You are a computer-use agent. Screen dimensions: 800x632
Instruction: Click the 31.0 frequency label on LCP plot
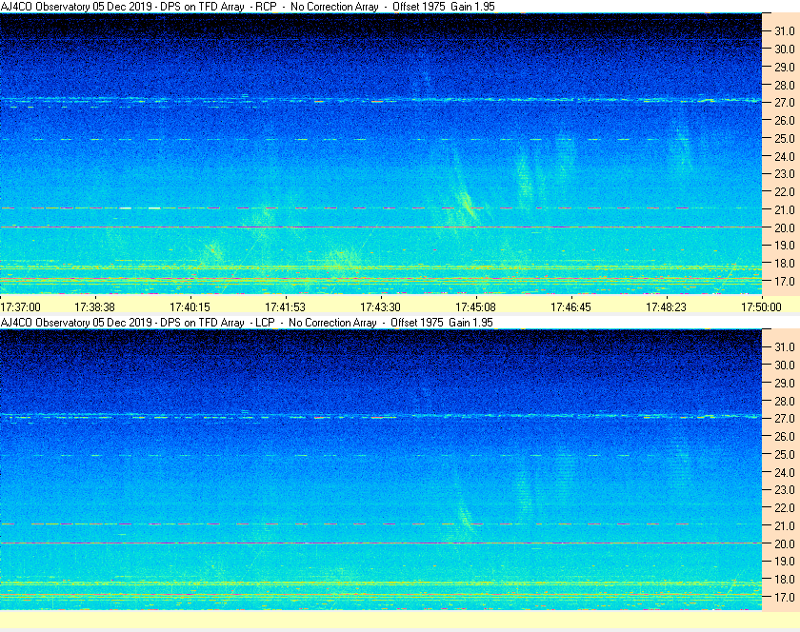[x=785, y=346]
